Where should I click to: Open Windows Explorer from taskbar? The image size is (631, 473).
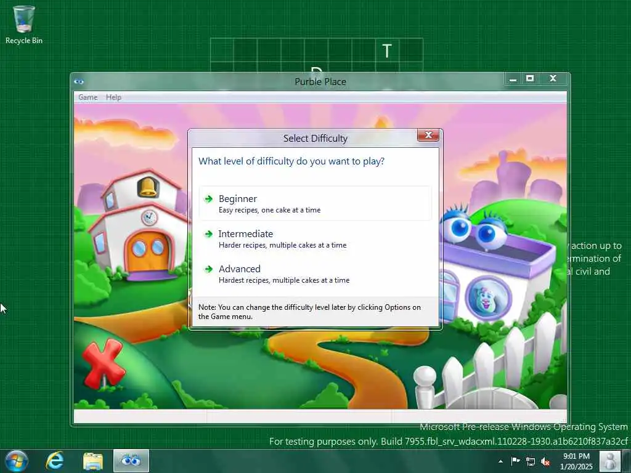pyautogui.click(x=93, y=461)
